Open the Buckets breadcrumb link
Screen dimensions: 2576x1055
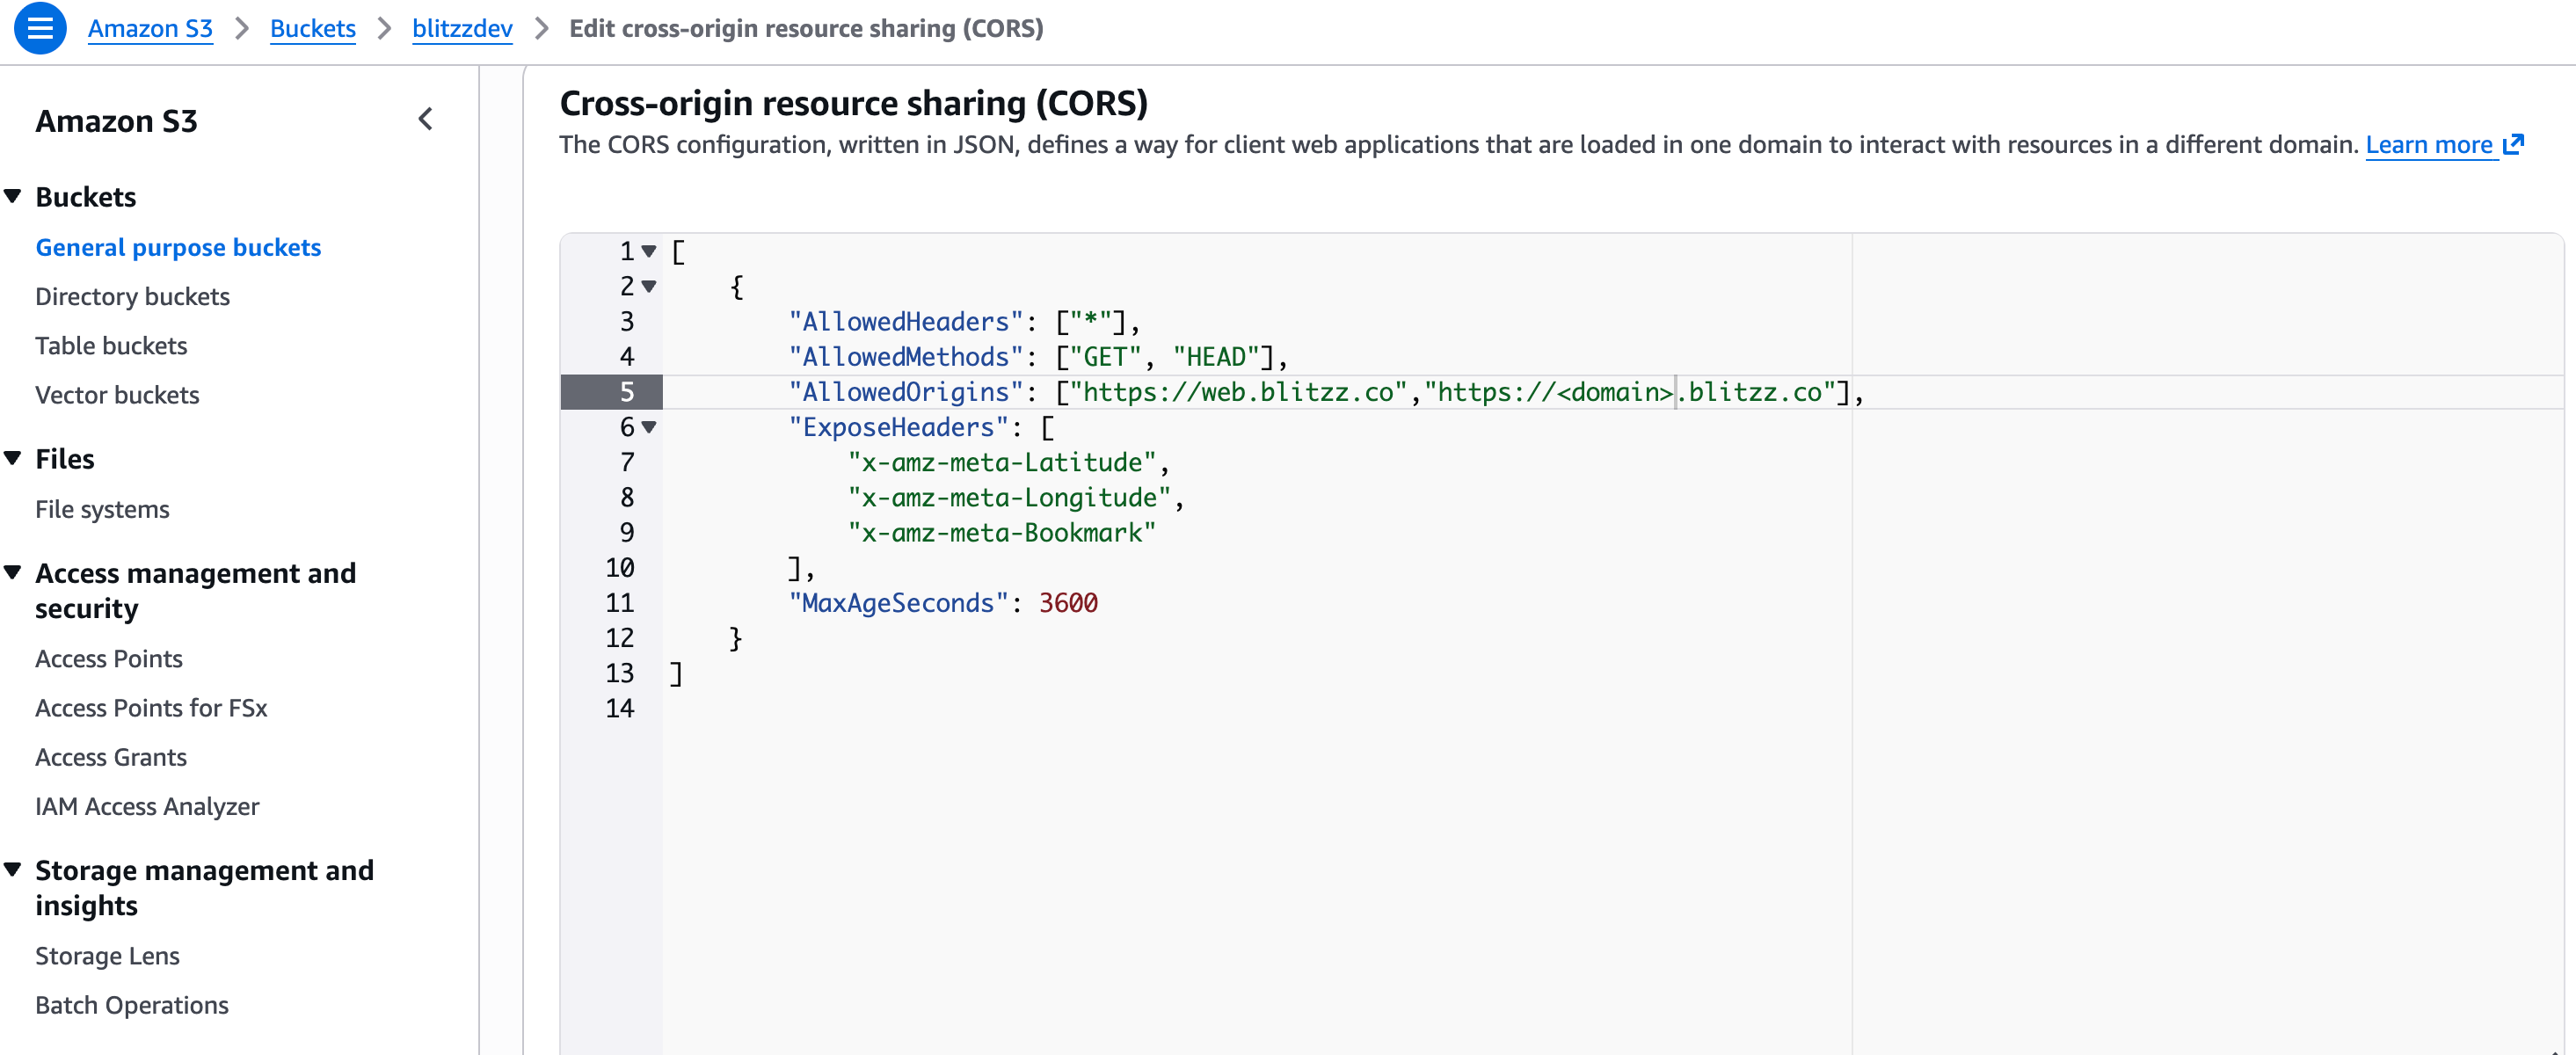[x=313, y=28]
